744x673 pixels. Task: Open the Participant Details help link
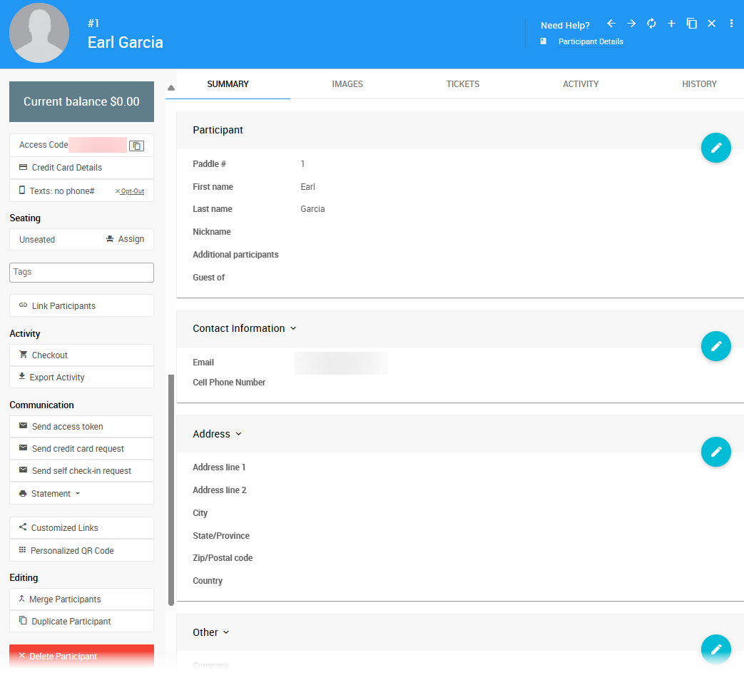click(590, 41)
